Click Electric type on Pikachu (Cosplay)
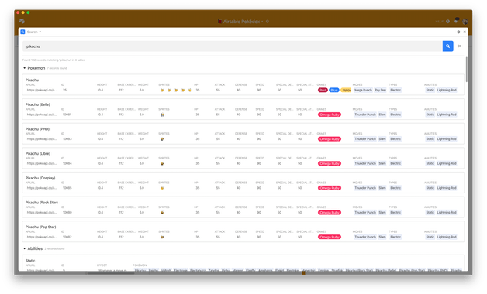487x294 pixels. click(x=395, y=188)
